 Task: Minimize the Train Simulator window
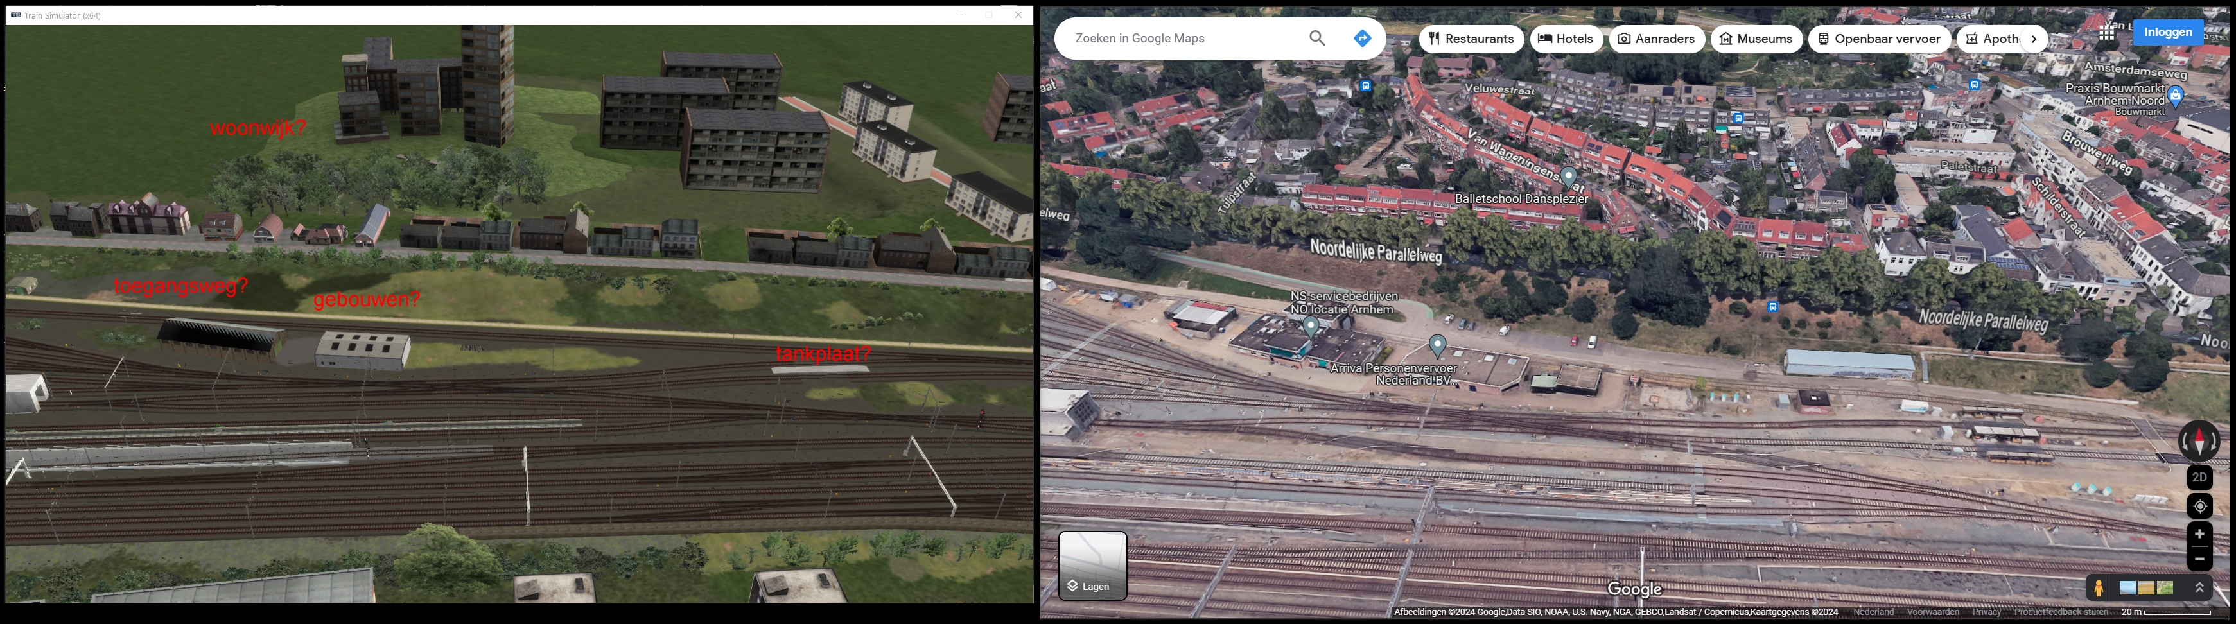click(x=960, y=15)
